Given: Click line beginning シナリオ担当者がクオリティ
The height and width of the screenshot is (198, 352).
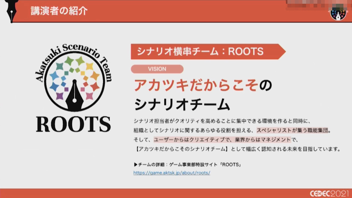Looking at the screenshot, I should 222,121.
